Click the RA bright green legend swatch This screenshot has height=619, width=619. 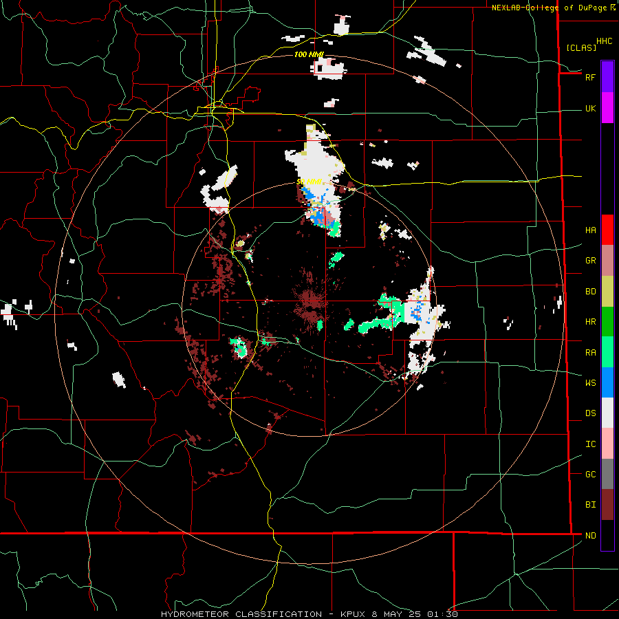point(607,352)
